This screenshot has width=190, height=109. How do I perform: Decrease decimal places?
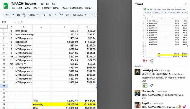55,15
